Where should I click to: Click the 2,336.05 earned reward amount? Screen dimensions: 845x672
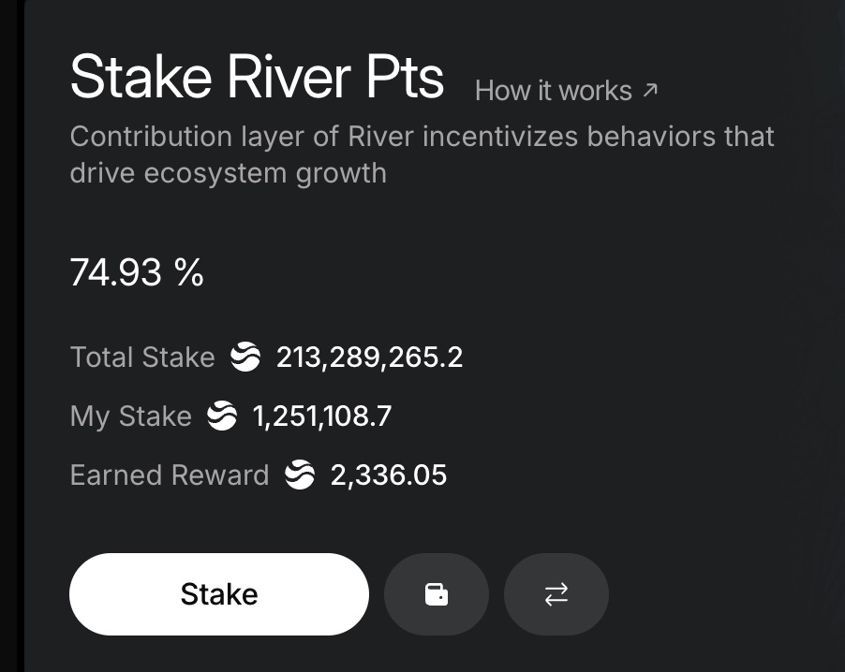coord(389,475)
